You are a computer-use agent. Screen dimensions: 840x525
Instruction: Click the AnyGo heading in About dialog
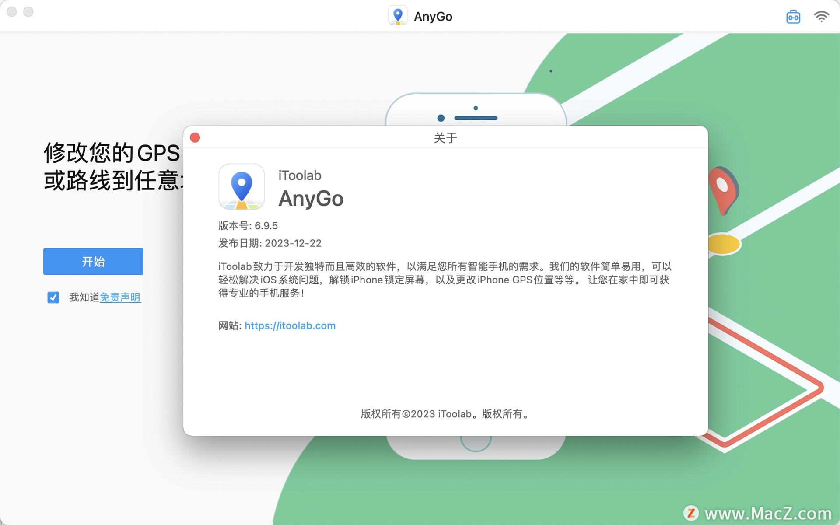point(311,198)
